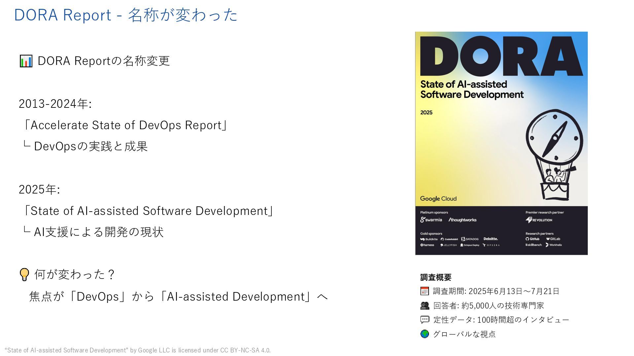Click the thoughtworks sponsor logo
Screen dimensions: 634x356
click(462, 220)
